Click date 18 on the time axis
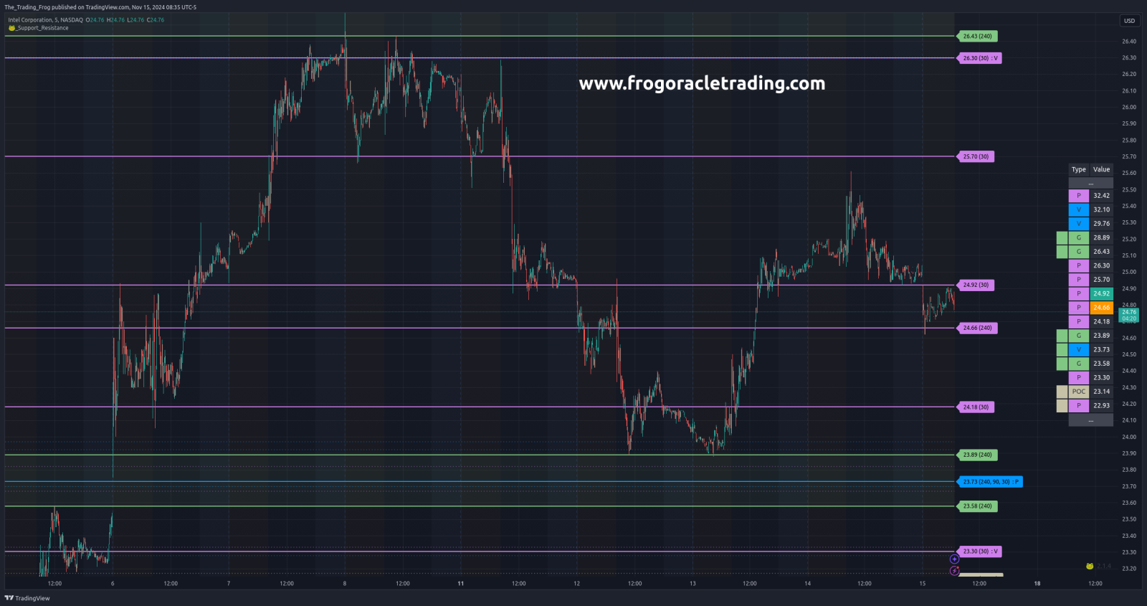This screenshot has height=606, width=1147. (x=1037, y=584)
